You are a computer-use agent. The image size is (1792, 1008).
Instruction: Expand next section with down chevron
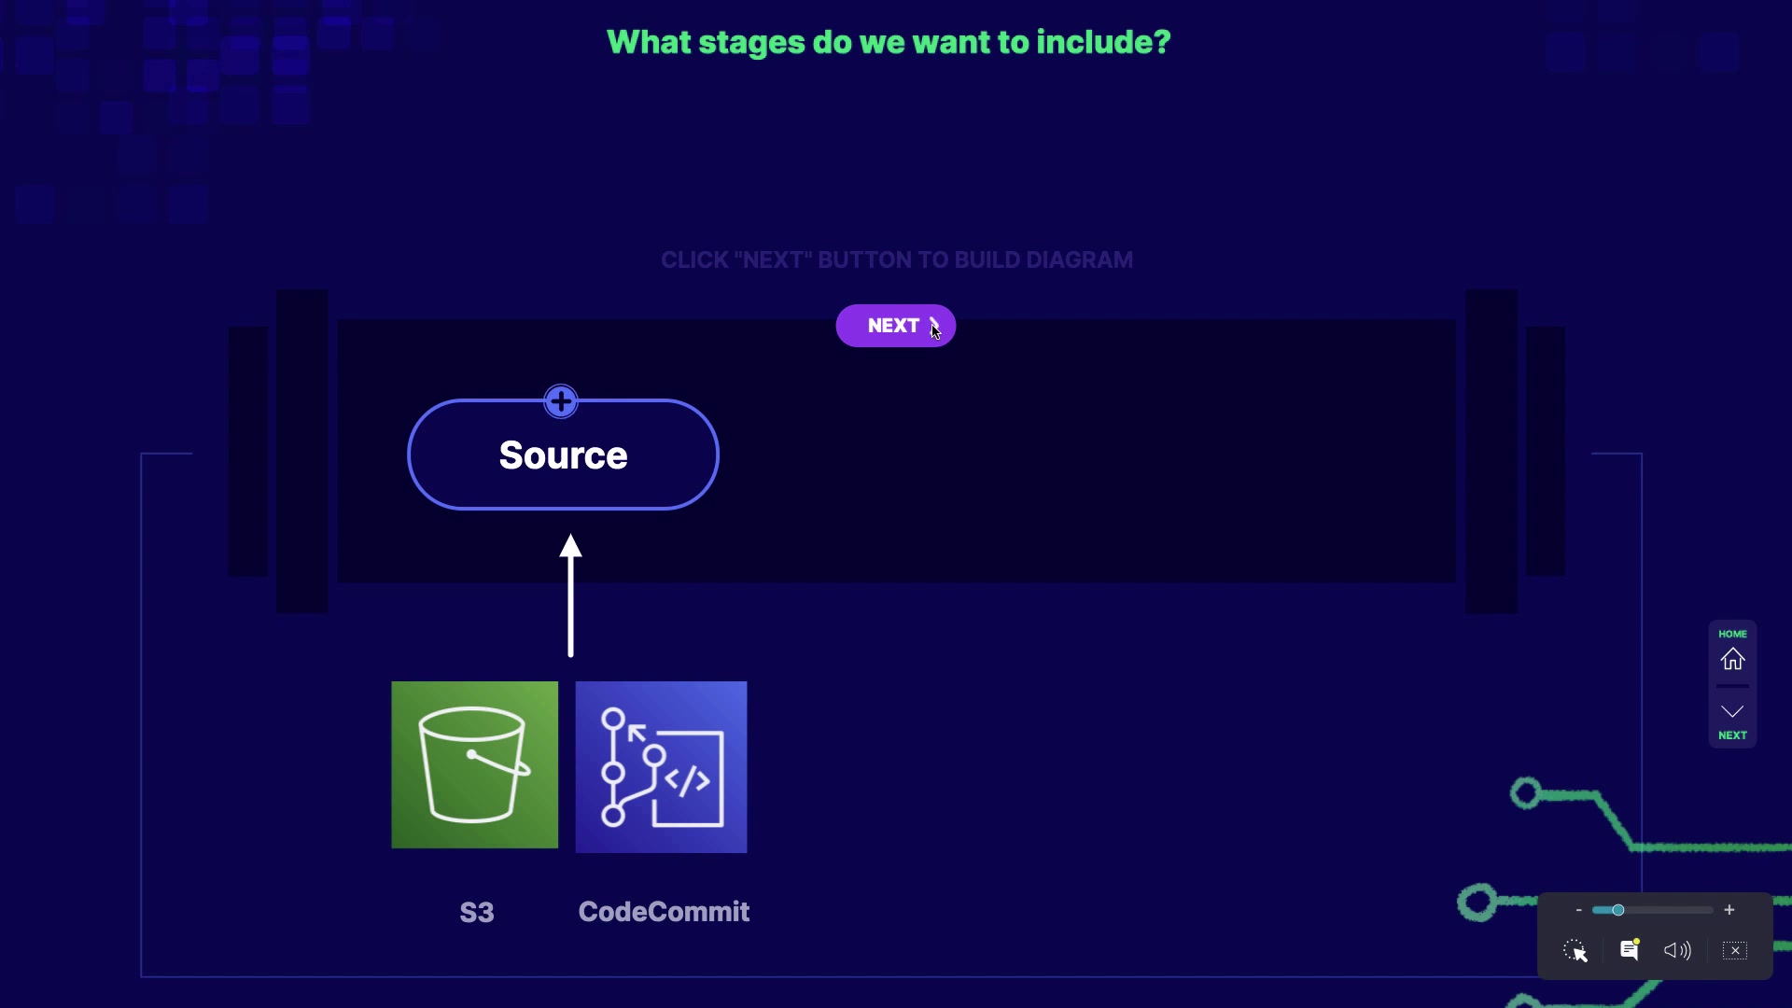coord(1732,711)
